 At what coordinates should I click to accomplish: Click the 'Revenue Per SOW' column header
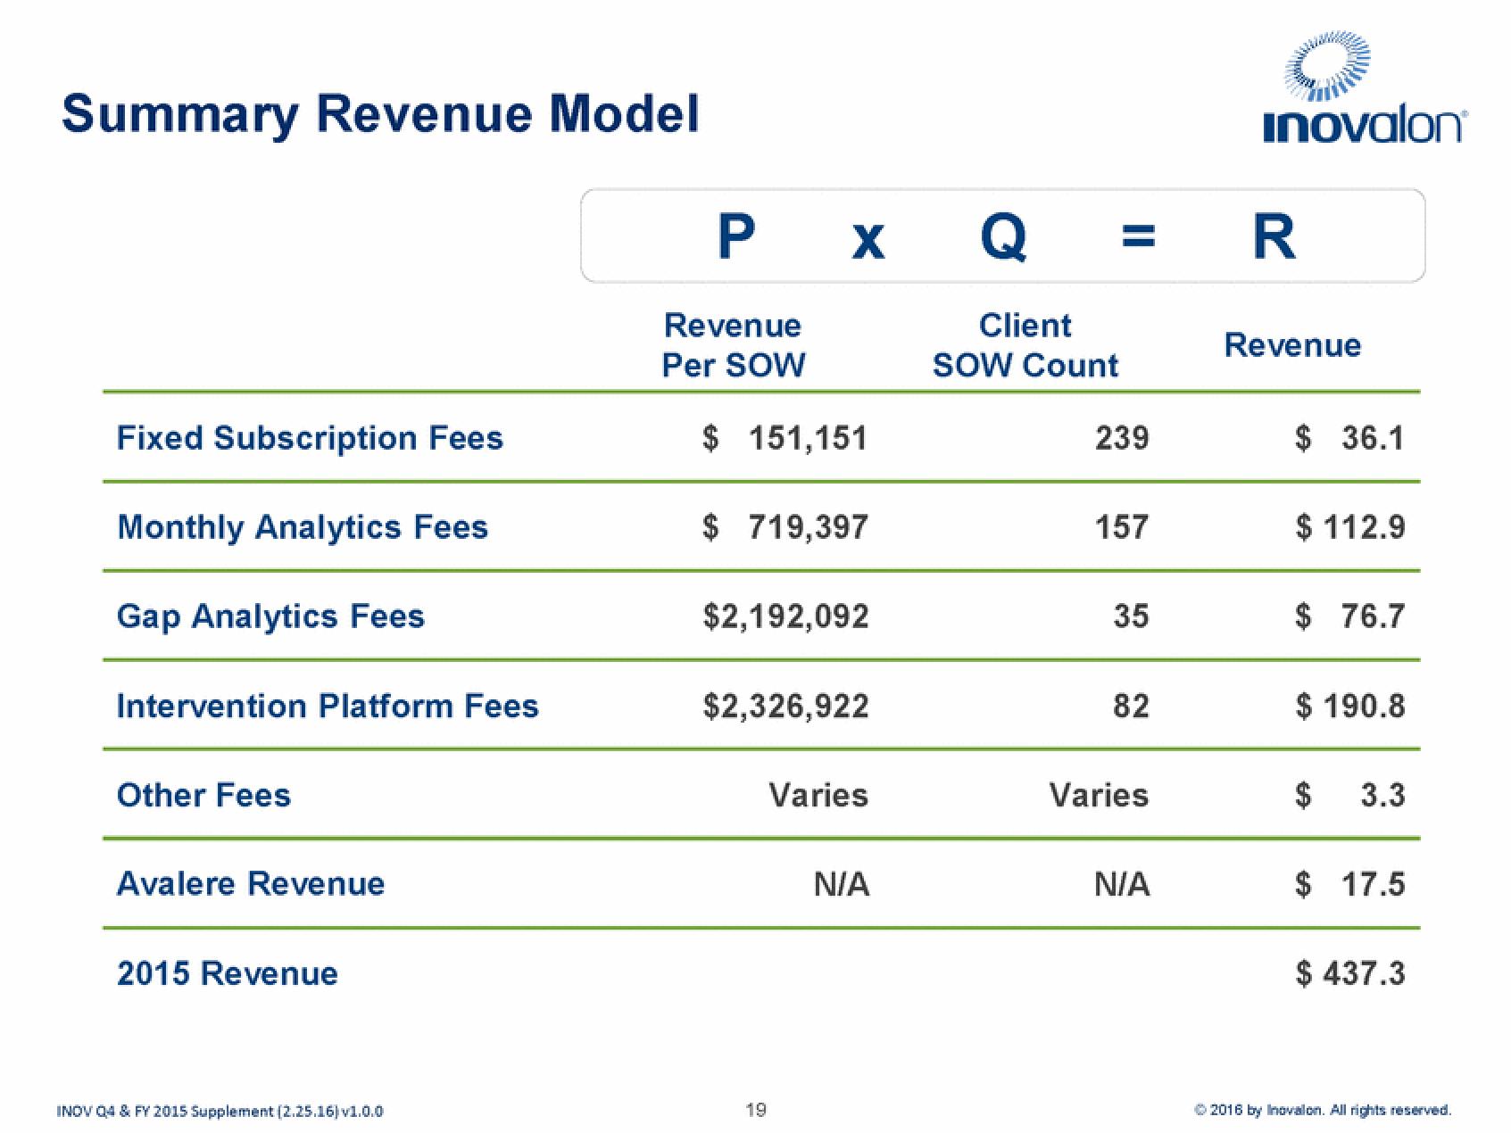point(733,345)
